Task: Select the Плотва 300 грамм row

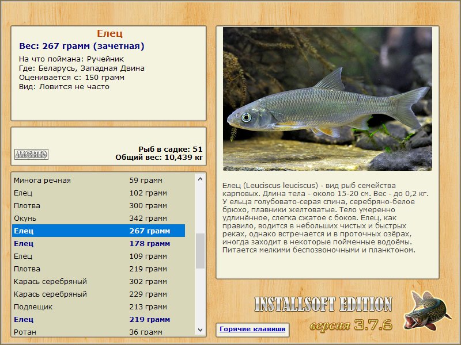Action: 99,205
